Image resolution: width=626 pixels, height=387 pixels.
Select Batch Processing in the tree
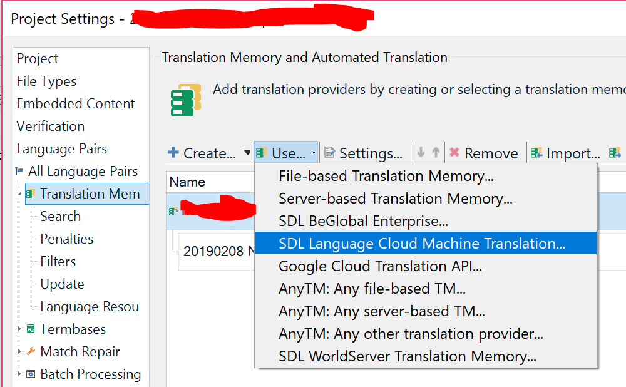click(91, 374)
